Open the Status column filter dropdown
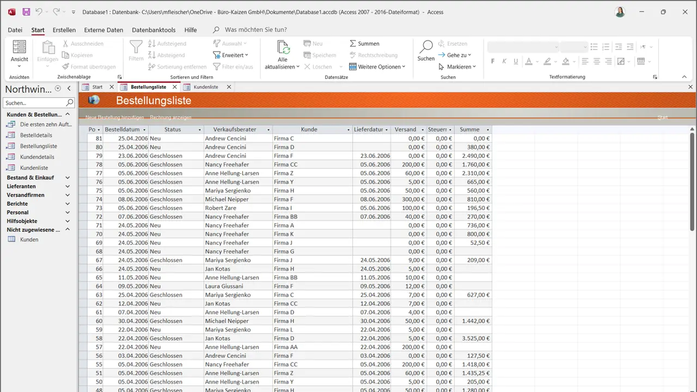 [x=199, y=130]
